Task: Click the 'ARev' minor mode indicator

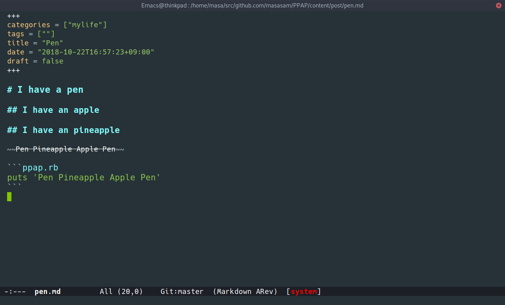Action: click(x=264, y=292)
